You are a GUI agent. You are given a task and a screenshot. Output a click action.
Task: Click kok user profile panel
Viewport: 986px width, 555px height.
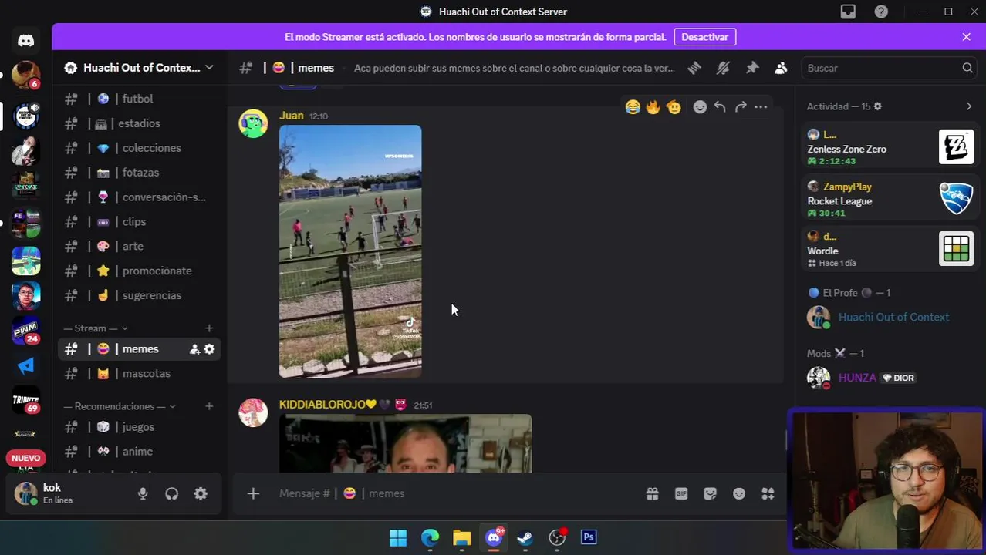coord(69,493)
